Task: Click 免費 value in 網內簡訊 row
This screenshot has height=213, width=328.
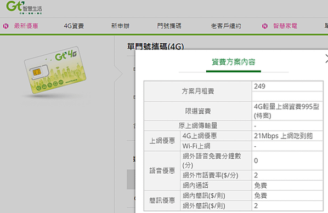Action: (x=261, y=195)
